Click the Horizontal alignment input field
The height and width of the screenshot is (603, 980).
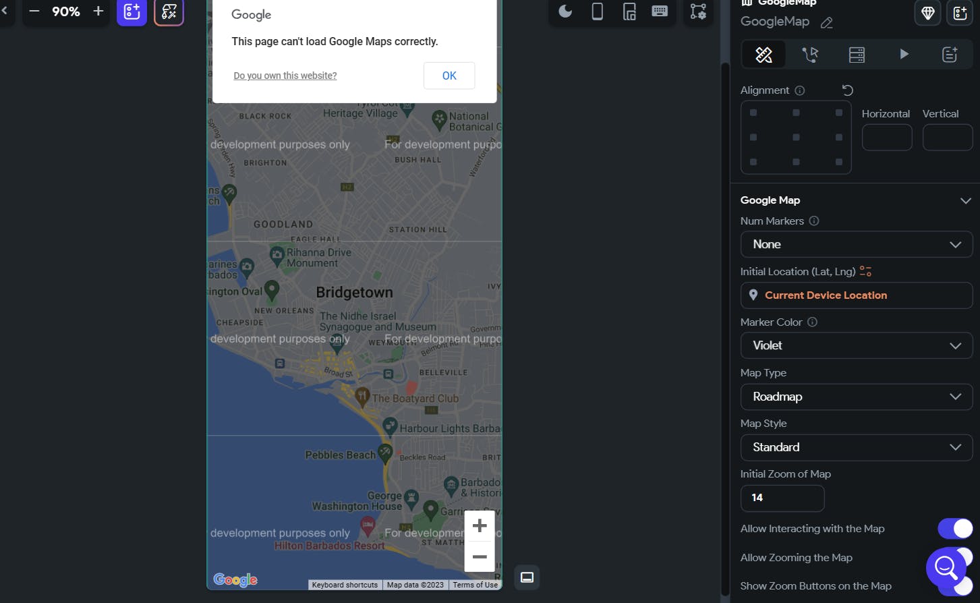[887, 138]
